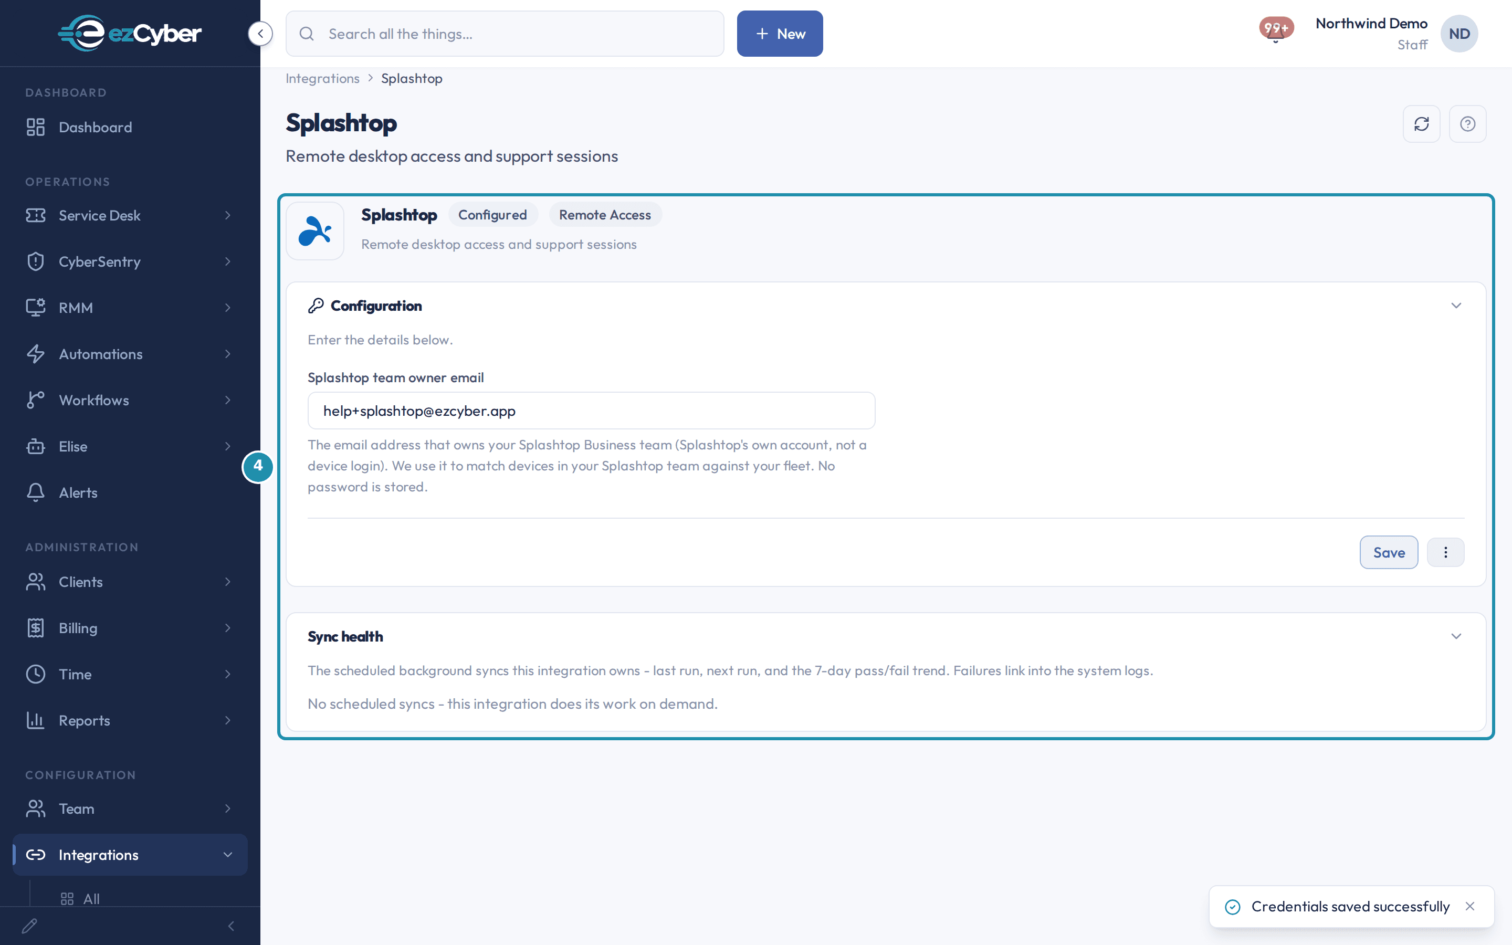Image resolution: width=1512 pixels, height=945 pixels.
Task: Click the Configuration key icon
Action: tap(316, 306)
